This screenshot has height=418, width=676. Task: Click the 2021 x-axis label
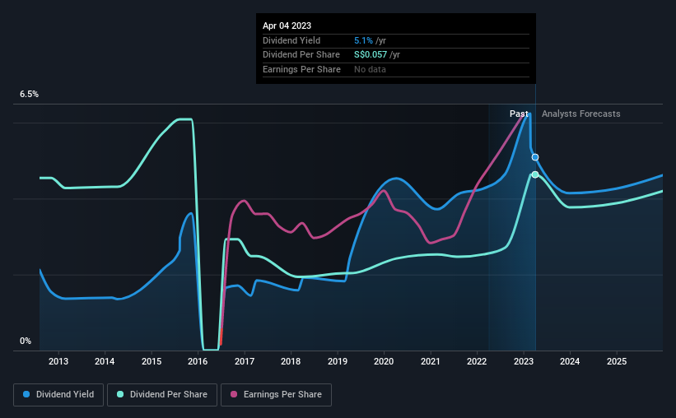tap(431, 361)
